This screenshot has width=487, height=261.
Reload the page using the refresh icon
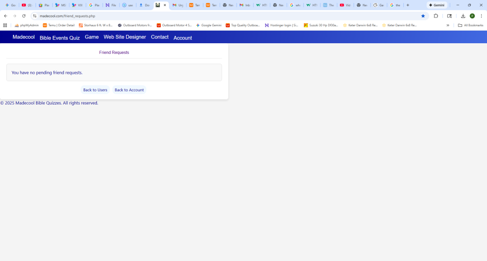[x=24, y=16]
